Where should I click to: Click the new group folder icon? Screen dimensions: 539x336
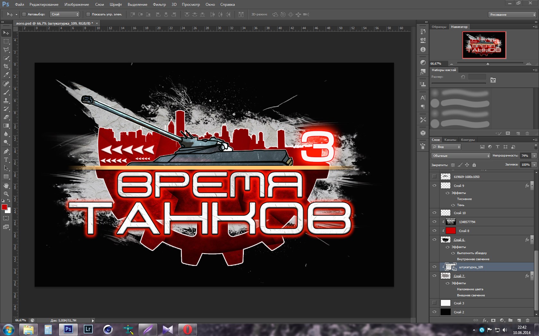pyautogui.click(x=510, y=320)
